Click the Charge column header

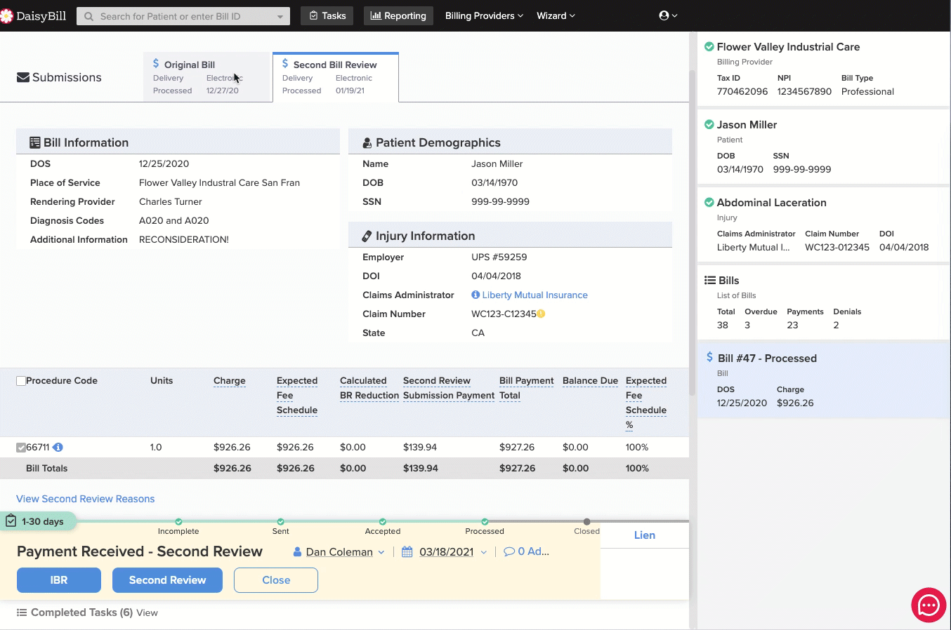click(230, 381)
